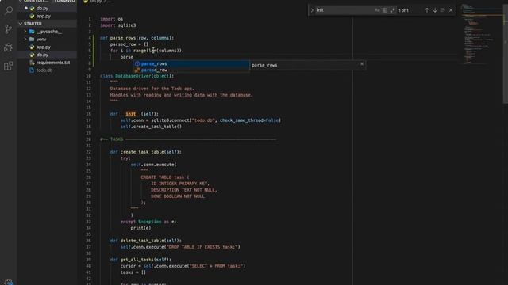This screenshot has height=285, width=508.
Task: Click 'def delete_task_table(self):' line
Action: (145, 241)
